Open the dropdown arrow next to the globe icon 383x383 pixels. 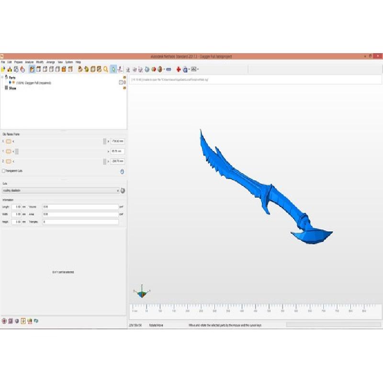[164, 69]
